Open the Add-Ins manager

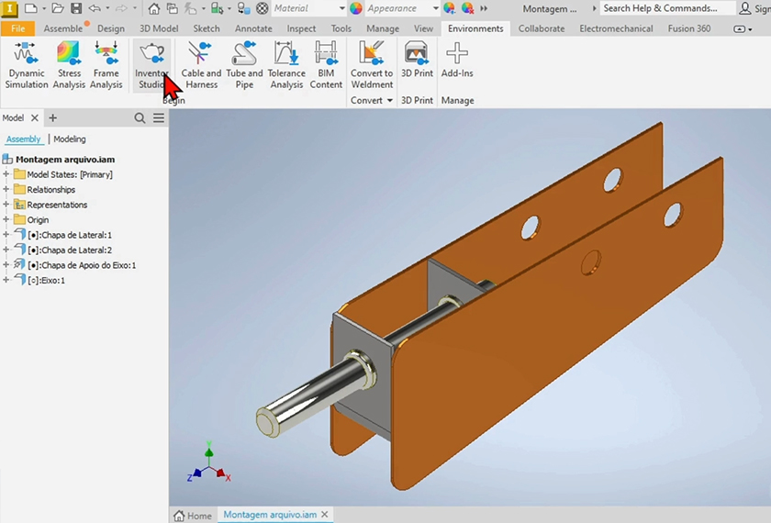pos(456,61)
